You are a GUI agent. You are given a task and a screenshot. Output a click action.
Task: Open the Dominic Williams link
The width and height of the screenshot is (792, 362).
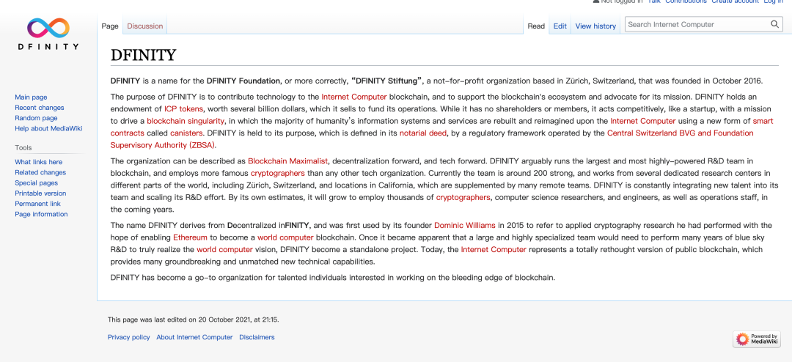[465, 225]
